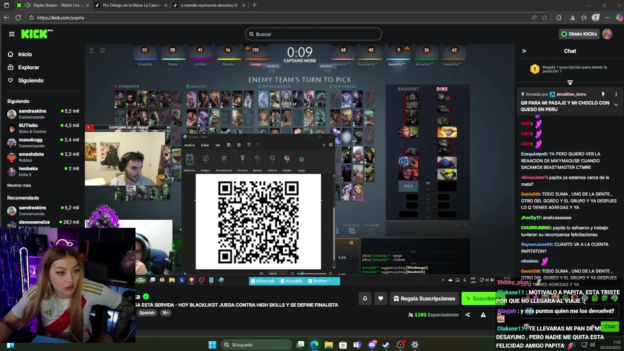Open Siguiendo in the sidebar

31,80
